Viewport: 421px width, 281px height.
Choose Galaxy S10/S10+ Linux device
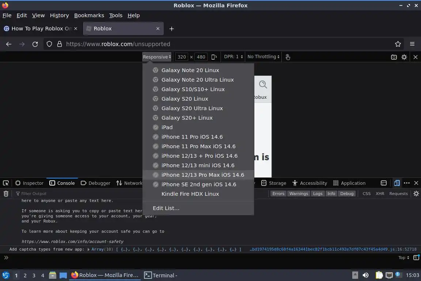click(198, 89)
